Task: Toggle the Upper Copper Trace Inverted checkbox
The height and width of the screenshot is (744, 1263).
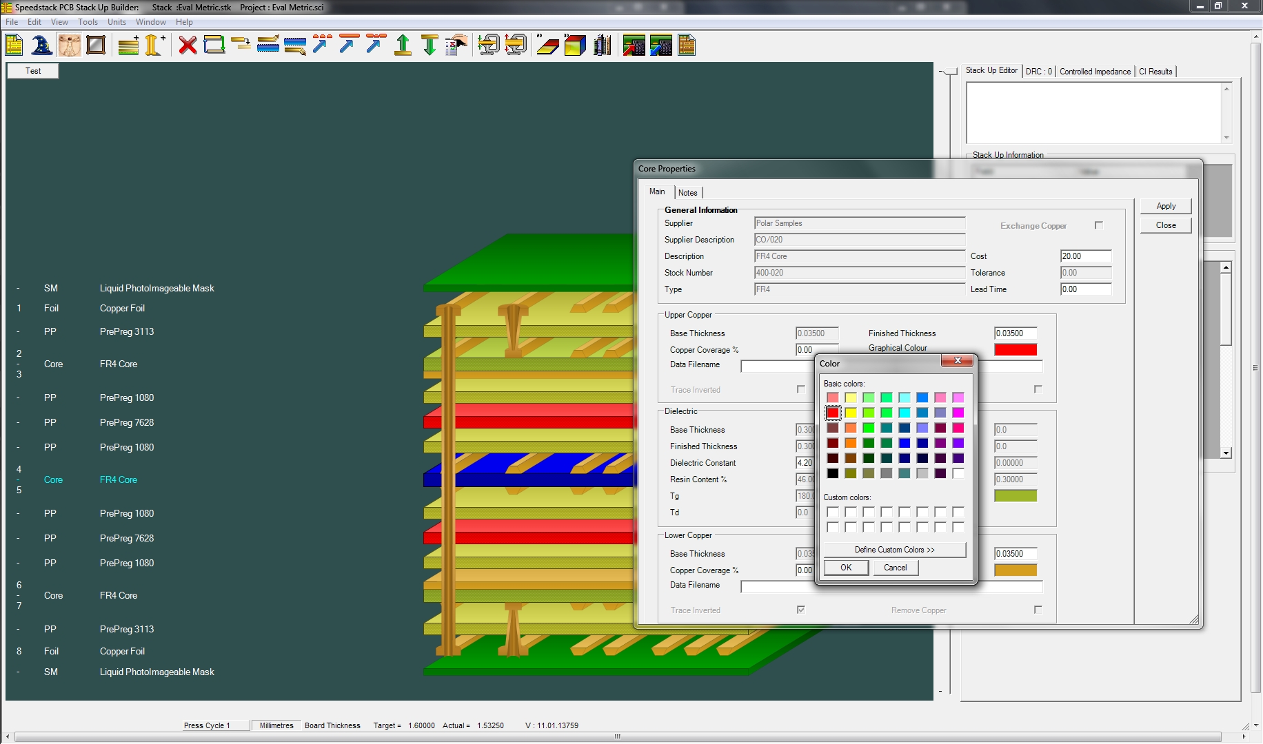Action: coord(801,389)
